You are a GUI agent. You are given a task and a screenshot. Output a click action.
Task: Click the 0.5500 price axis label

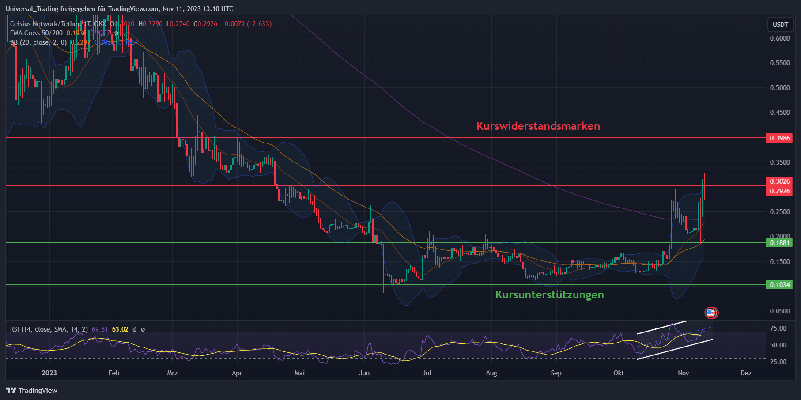pos(780,63)
